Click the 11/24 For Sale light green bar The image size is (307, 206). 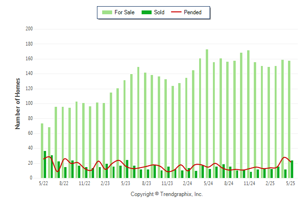[x=248, y=114]
